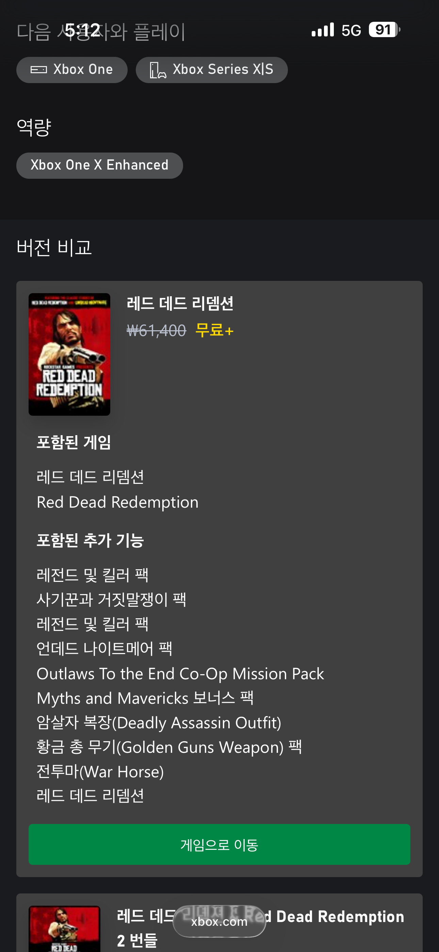The width and height of the screenshot is (439, 952).
Task: Tap the 5G network indicator
Action: click(351, 30)
